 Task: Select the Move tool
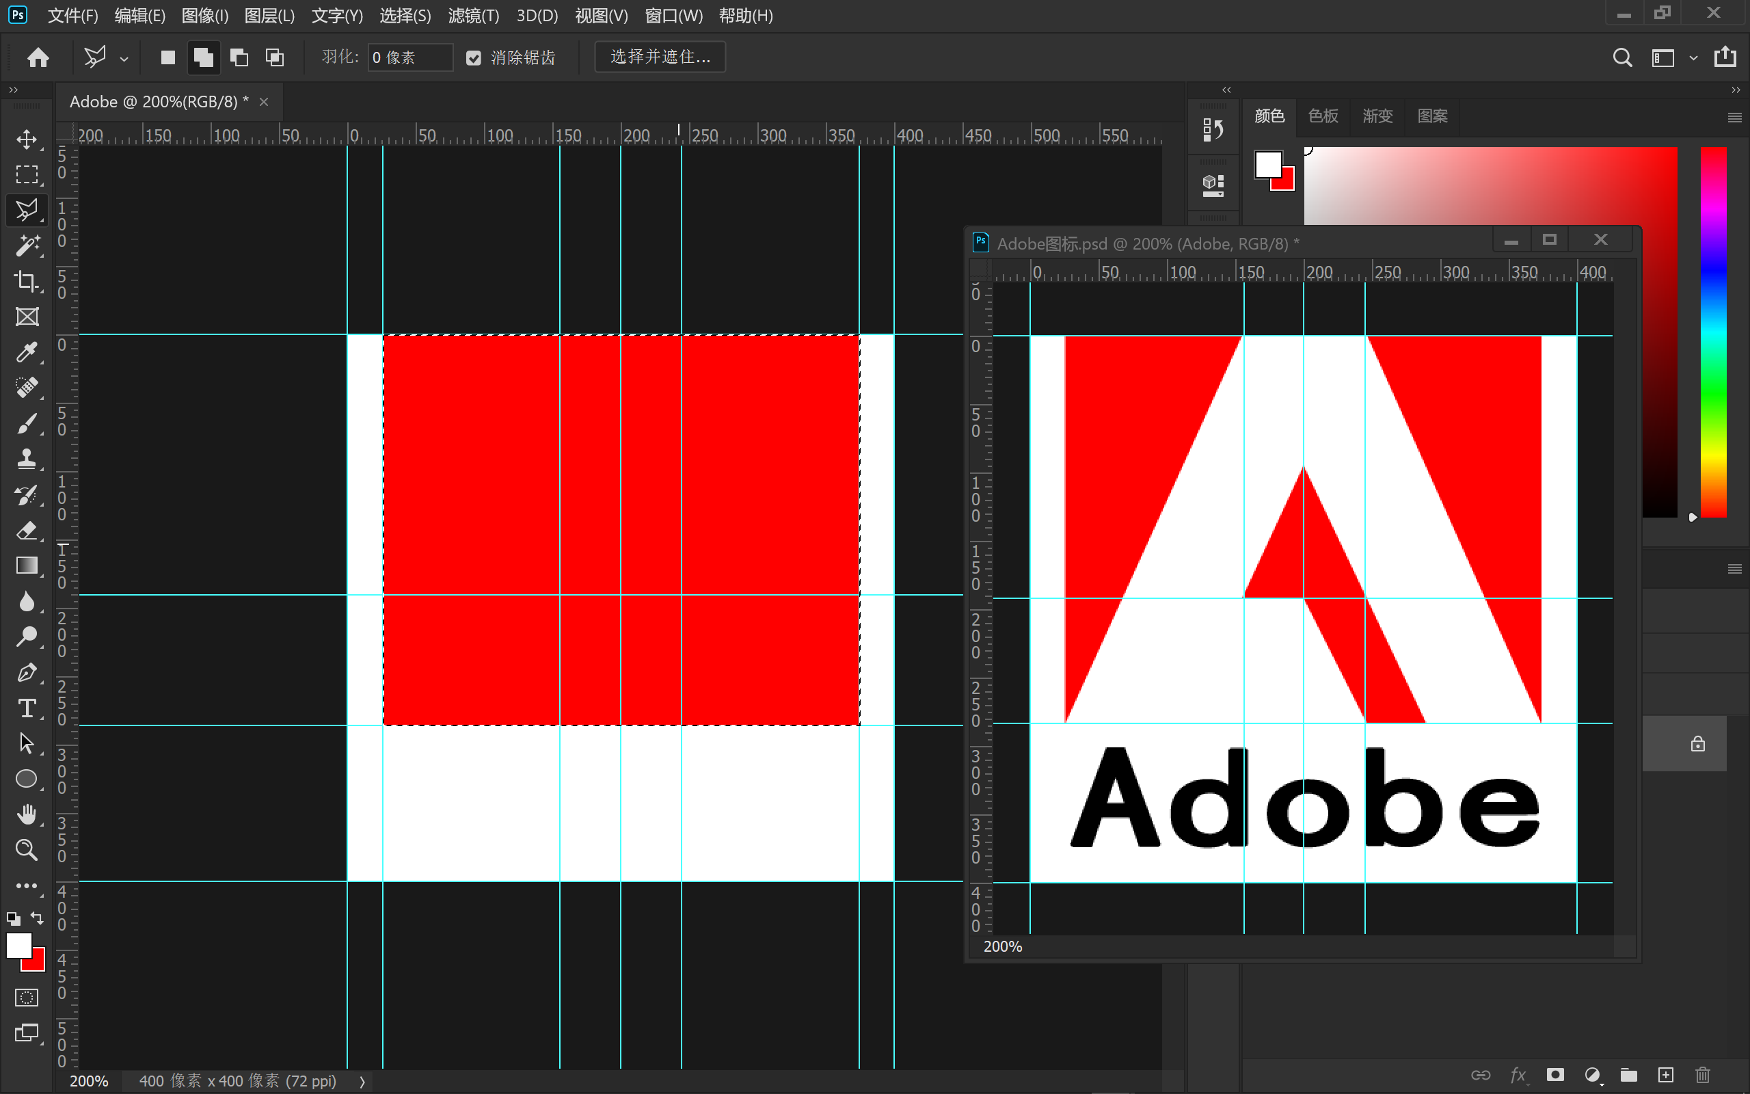27,139
